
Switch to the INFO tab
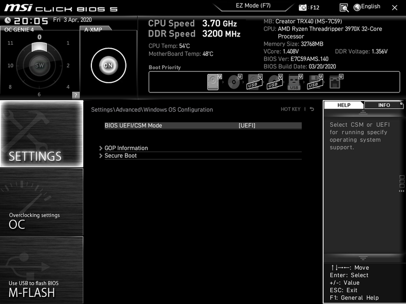tap(384, 105)
